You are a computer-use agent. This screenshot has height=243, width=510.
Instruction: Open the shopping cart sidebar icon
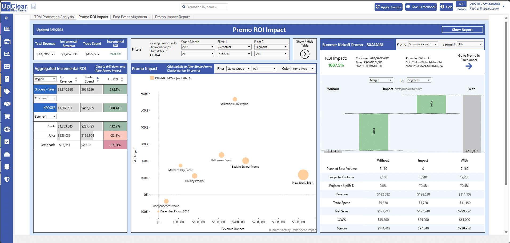(x=7, y=116)
